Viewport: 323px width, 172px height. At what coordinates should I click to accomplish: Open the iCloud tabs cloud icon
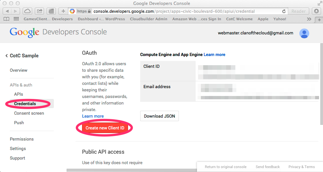[27, 11]
